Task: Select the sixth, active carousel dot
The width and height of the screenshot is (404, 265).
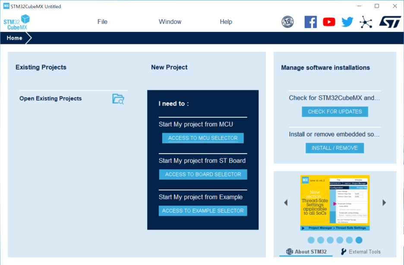Action: (x=359, y=240)
